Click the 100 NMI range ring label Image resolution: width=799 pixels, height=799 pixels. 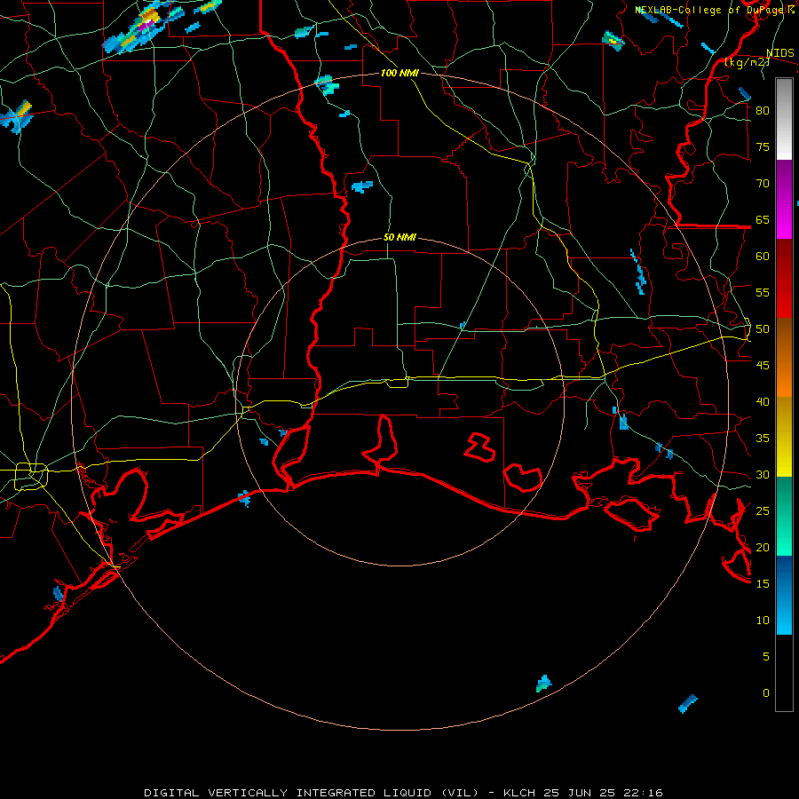399,74
